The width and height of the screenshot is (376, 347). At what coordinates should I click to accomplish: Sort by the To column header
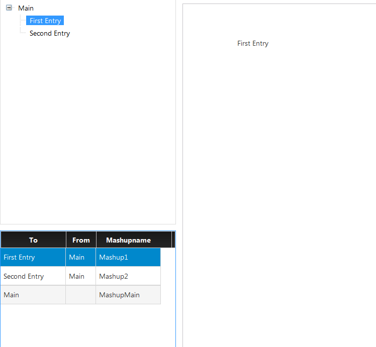coord(33,240)
